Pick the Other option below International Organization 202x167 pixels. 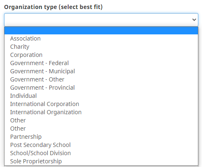click(x=101, y=120)
